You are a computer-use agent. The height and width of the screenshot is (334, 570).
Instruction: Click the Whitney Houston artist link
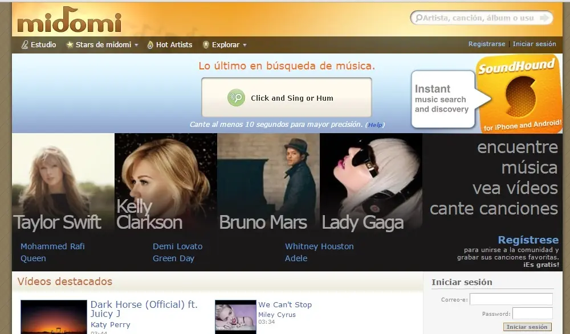(319, 246)
